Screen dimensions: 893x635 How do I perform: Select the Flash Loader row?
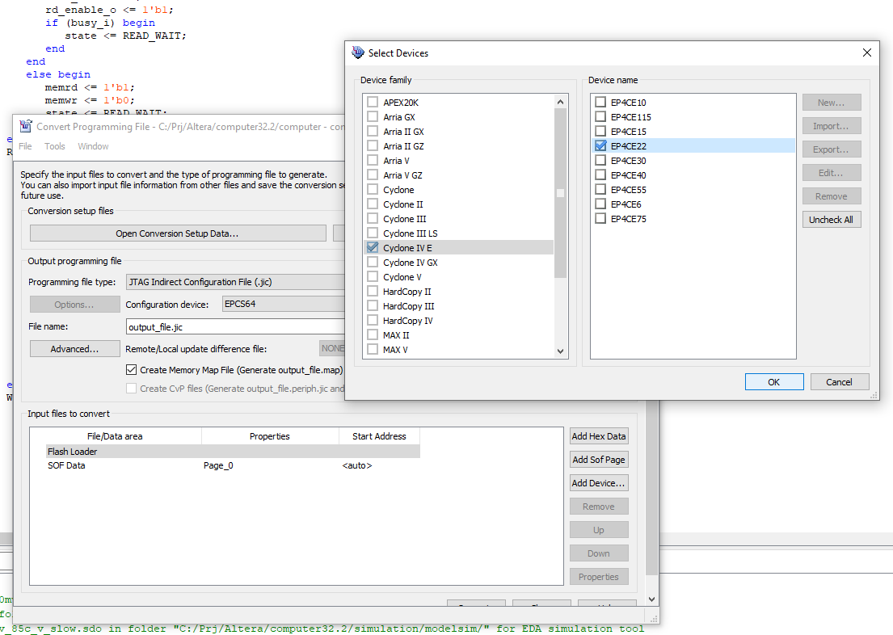[233, 452]
